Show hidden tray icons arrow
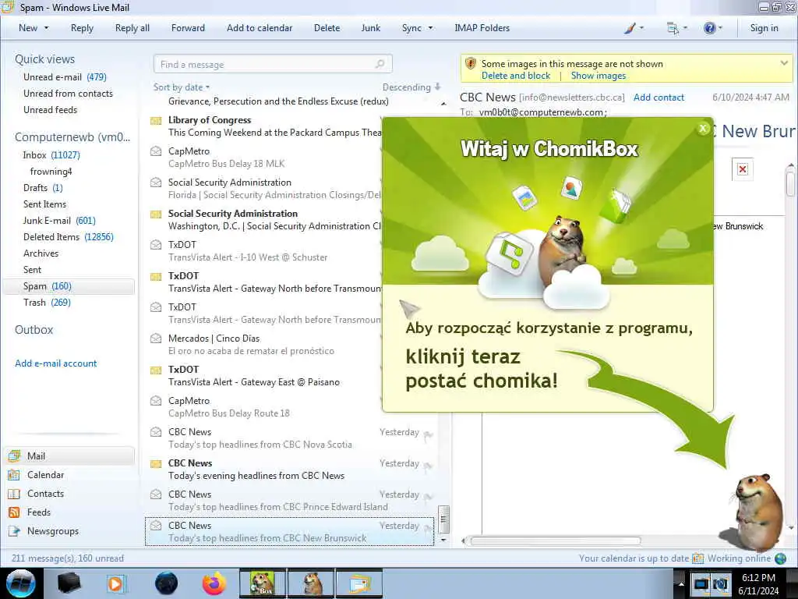This screenshot has width=798, height=599. (x=681, y=583)
